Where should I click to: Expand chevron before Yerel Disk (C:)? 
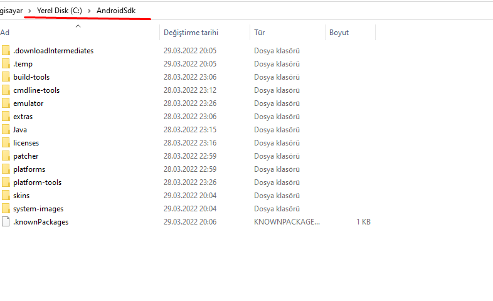[x=29, y=11]
